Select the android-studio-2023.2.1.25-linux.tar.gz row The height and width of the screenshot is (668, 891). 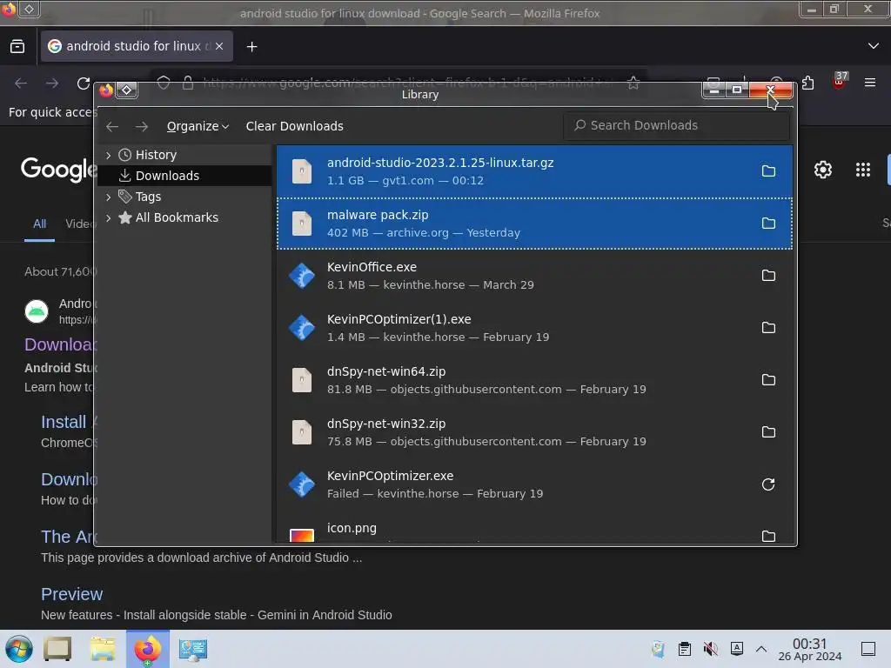(x=534, y=171)
